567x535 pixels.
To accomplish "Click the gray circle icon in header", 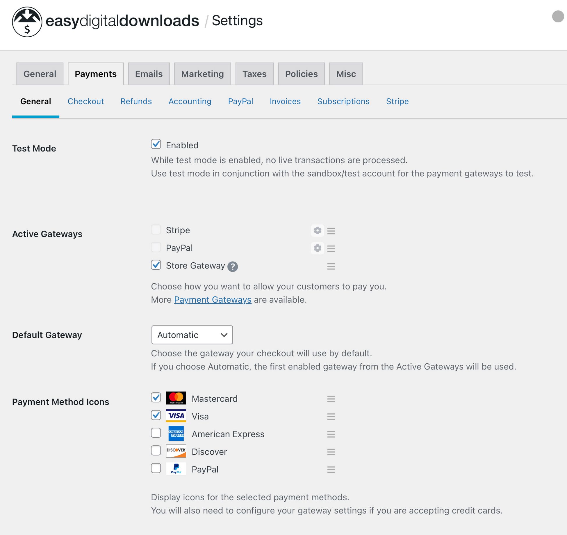I will [558, 16].
